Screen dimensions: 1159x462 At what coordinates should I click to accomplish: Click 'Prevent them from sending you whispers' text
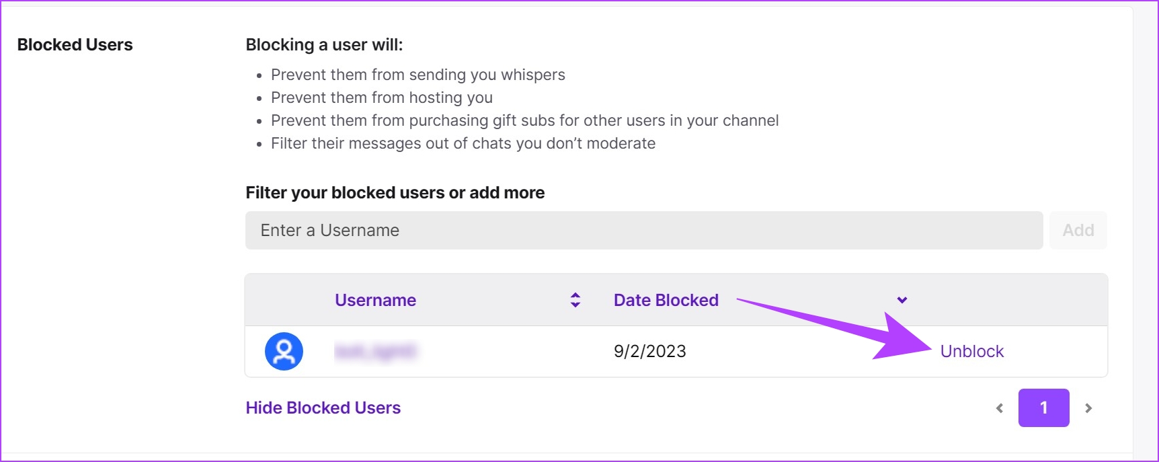click(x=418, y=75)
